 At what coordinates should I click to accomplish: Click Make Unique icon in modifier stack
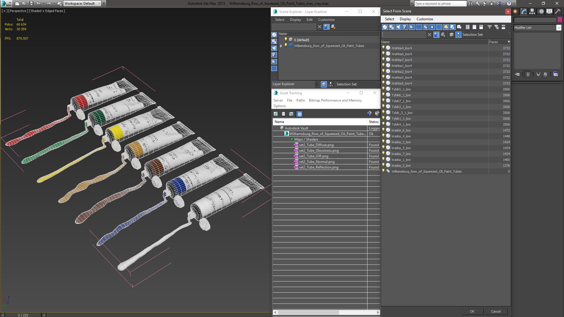tap(538, 74)
